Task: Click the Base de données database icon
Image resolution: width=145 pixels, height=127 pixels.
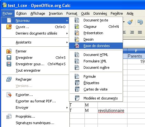Action: (x=77, y=46)
